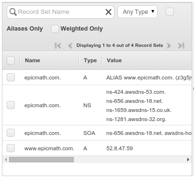
Task: Open the epicmath.com. SOA record row
Action: pos(97,133)
